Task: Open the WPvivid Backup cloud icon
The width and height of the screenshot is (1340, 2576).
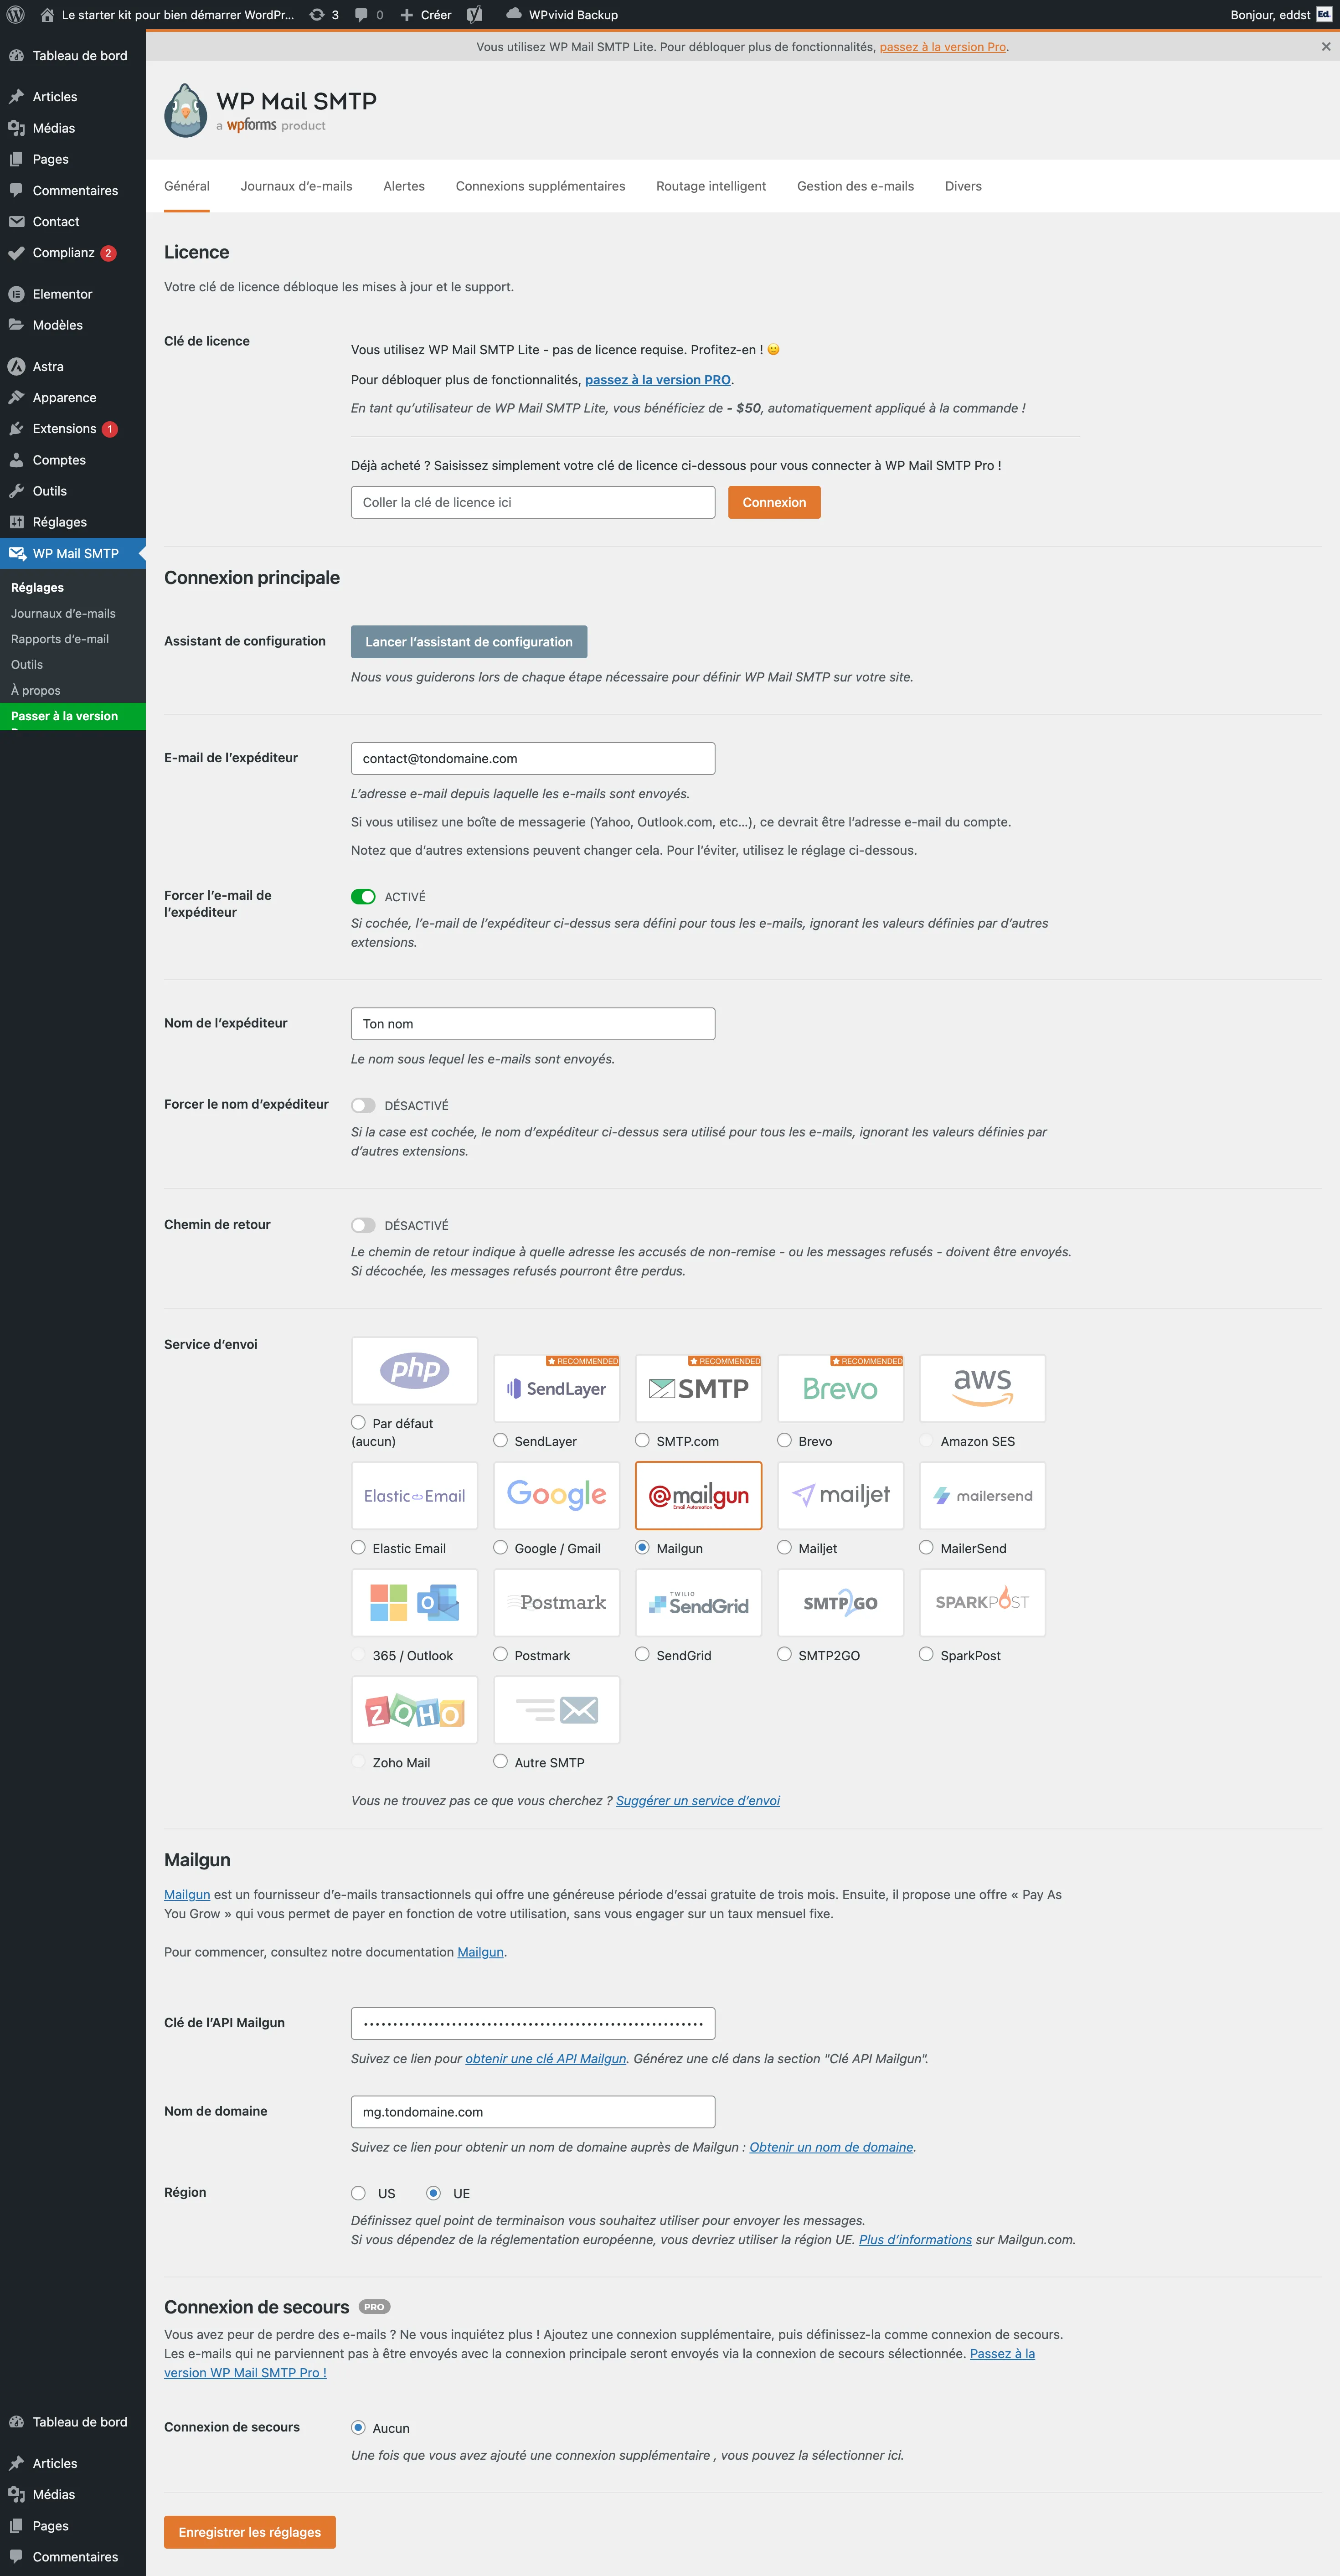Action: 513,14
